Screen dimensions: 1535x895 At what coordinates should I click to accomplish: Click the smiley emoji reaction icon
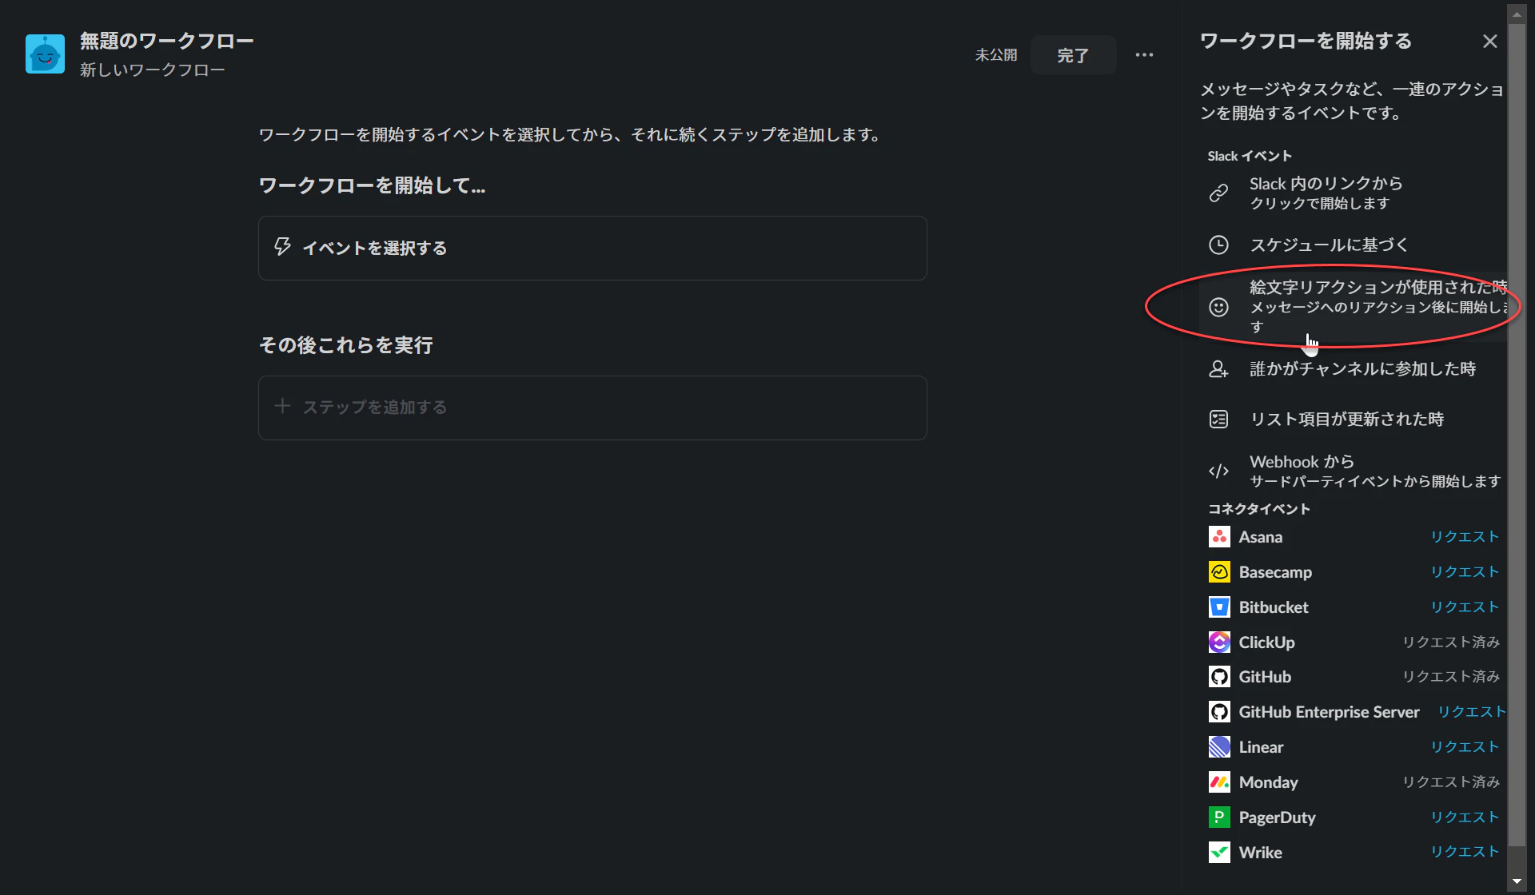point(1218,307)
